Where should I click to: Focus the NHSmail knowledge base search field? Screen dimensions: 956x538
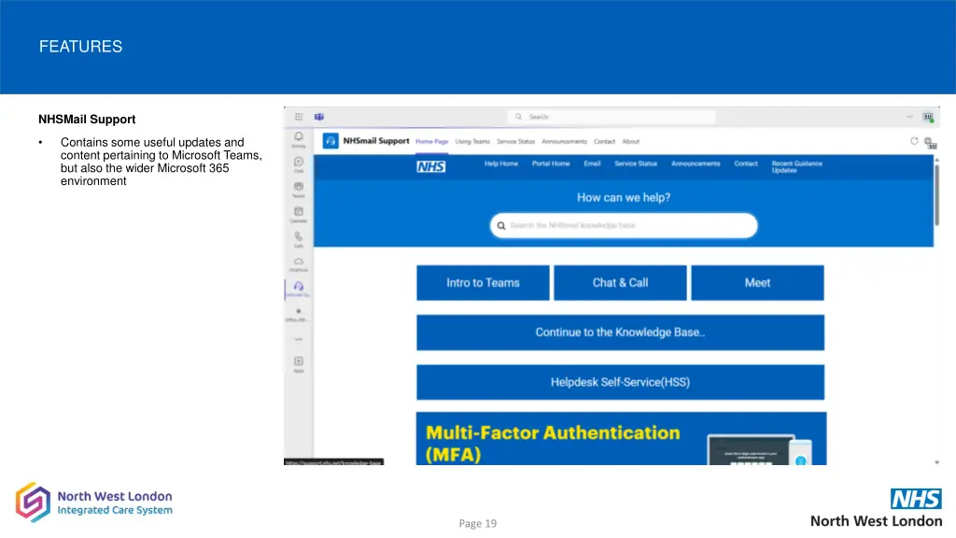click(x=624, y=226)
